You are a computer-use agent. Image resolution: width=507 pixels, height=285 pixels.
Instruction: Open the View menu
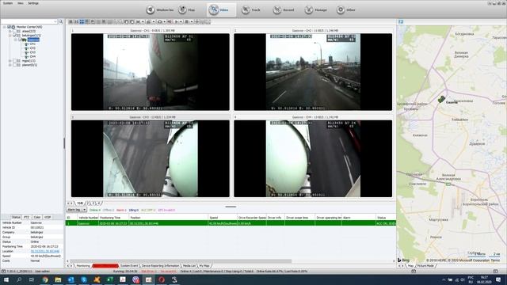[x=21, y=3]
